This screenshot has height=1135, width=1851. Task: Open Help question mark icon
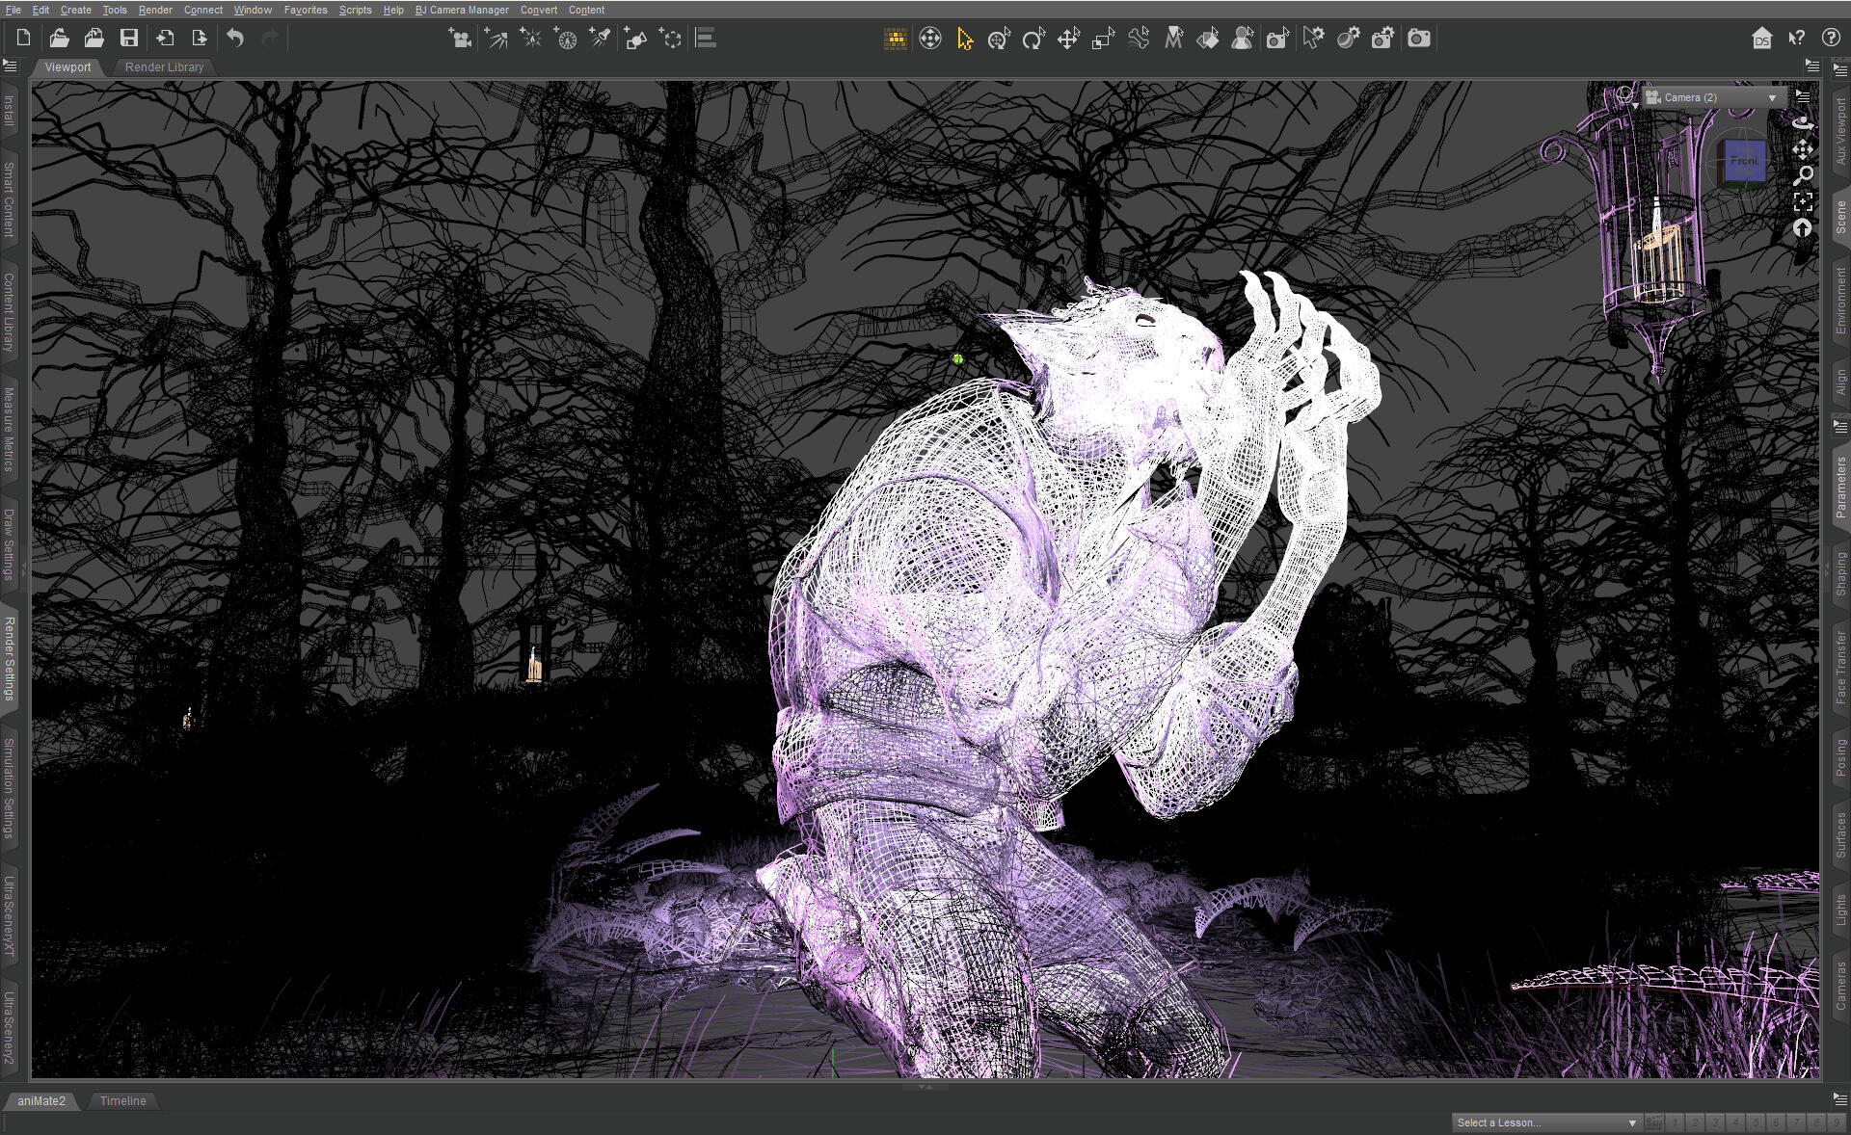pos(1831,39)
